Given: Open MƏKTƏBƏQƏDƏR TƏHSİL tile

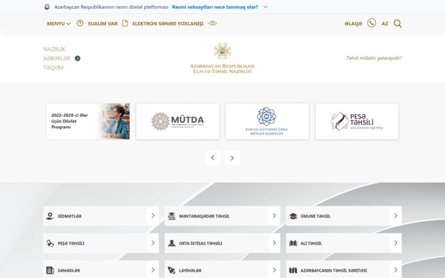Looking at the screenshot, I should coord(222,216).
